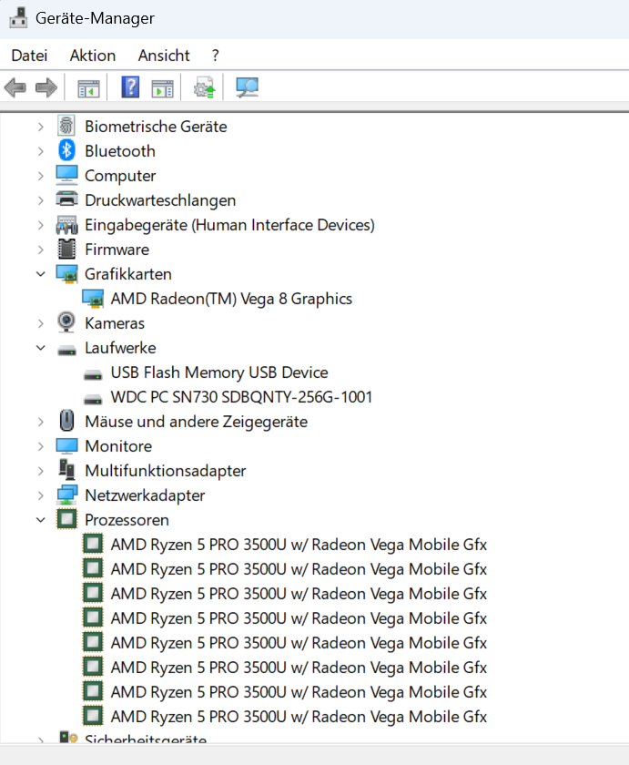This screenshot has width=629, height=765.
Task: Expand the Netzwerkadapter node
Action: (41, 495)
